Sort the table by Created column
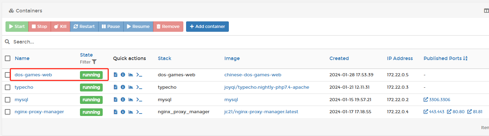The image size is (489, 136). 339,58
